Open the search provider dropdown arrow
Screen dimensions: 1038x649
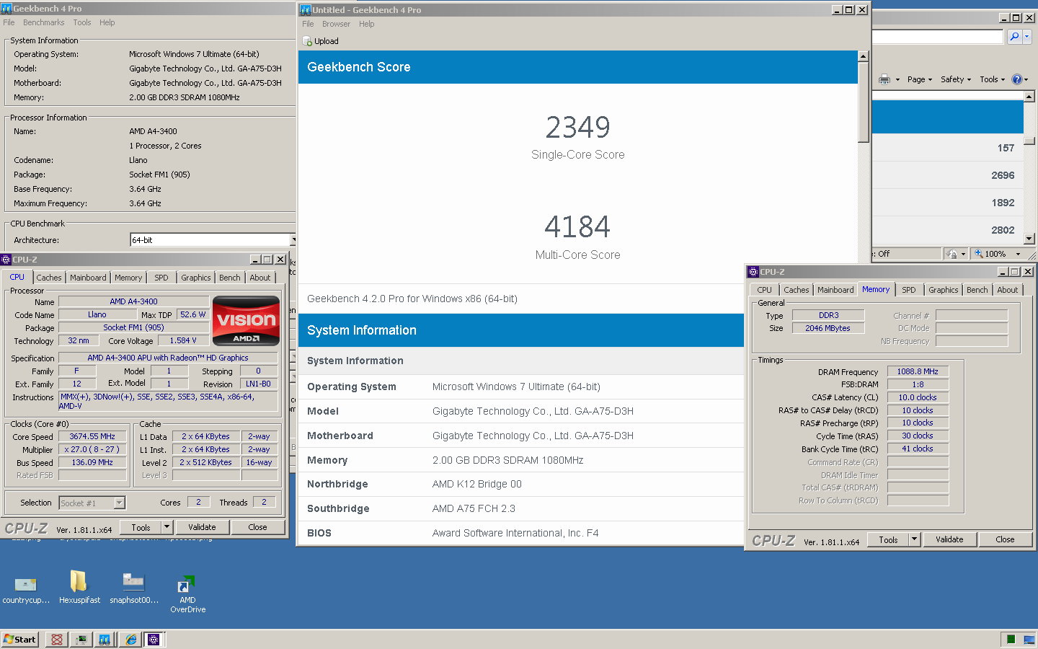point(1027,37)
